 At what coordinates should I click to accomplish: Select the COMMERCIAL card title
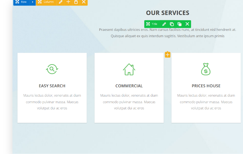click(129, 86)
